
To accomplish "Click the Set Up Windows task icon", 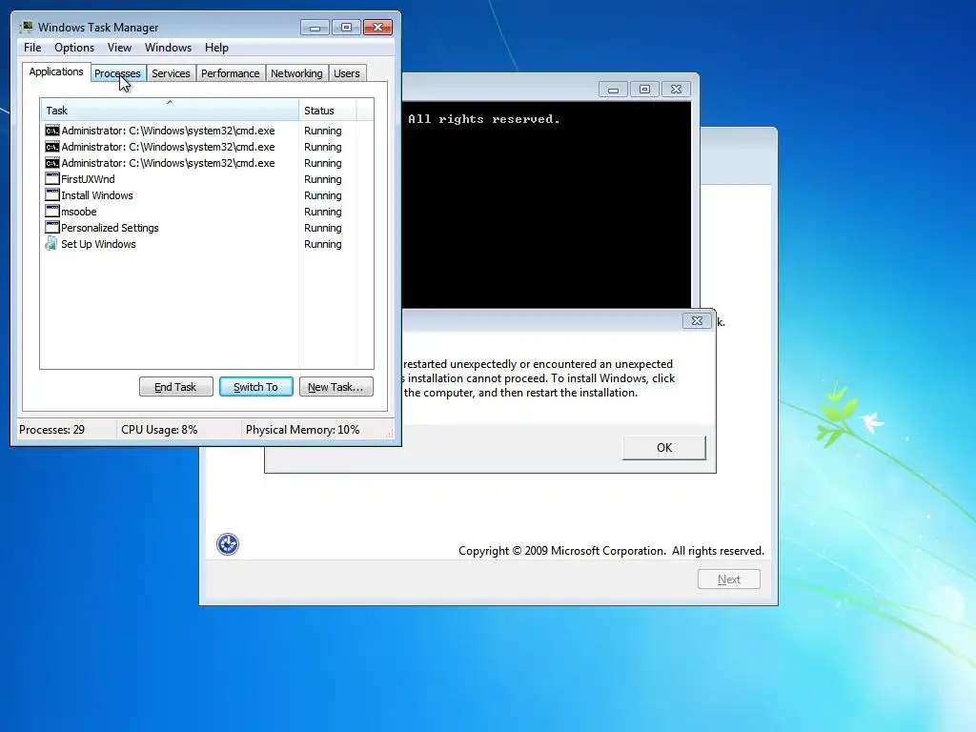I will (51, 244).
